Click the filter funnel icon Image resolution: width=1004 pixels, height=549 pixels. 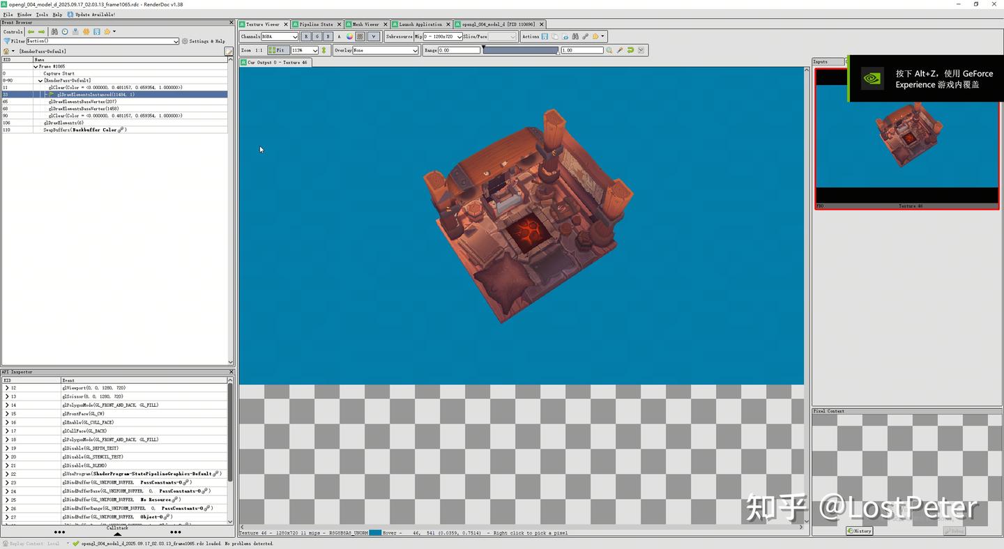(7, 41)
